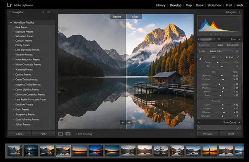Expand Sharpening Presets folder
Image resolution: width=249 pixels, height=162 pixels.
[13, 115]
